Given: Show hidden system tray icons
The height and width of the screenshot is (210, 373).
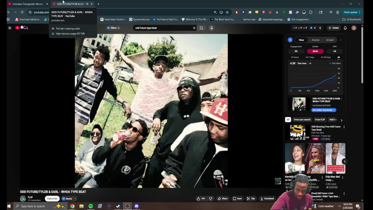Looking at the screenshot, I should [339, 206].
